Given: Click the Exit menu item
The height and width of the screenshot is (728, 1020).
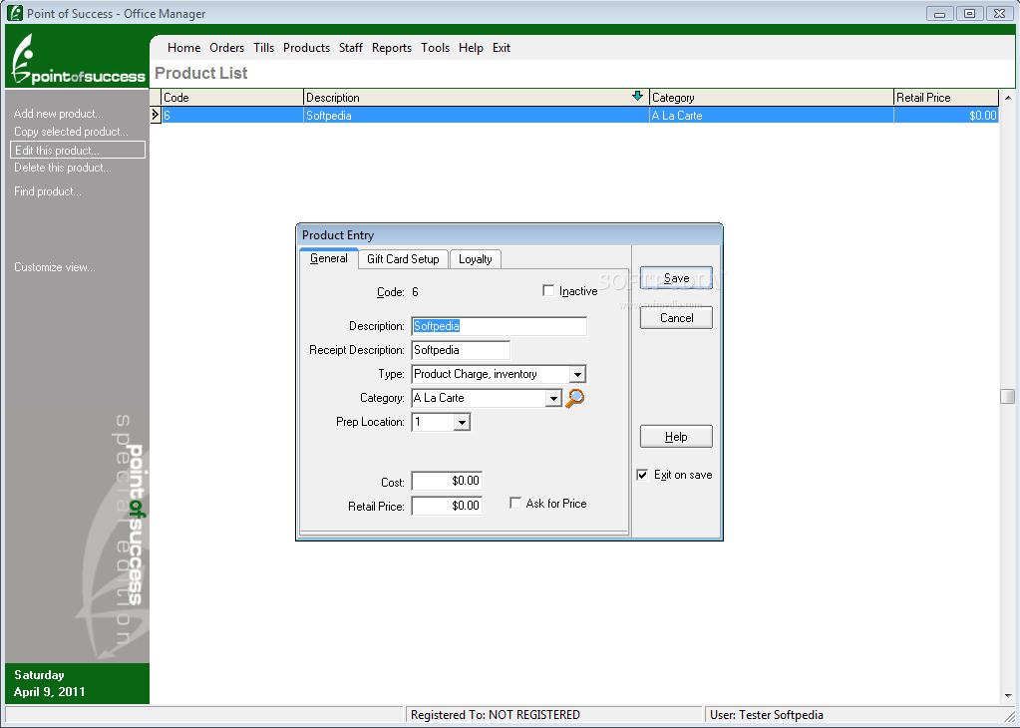Looking at the screenshot, I should pyautogui.click(x=502, y=48).
